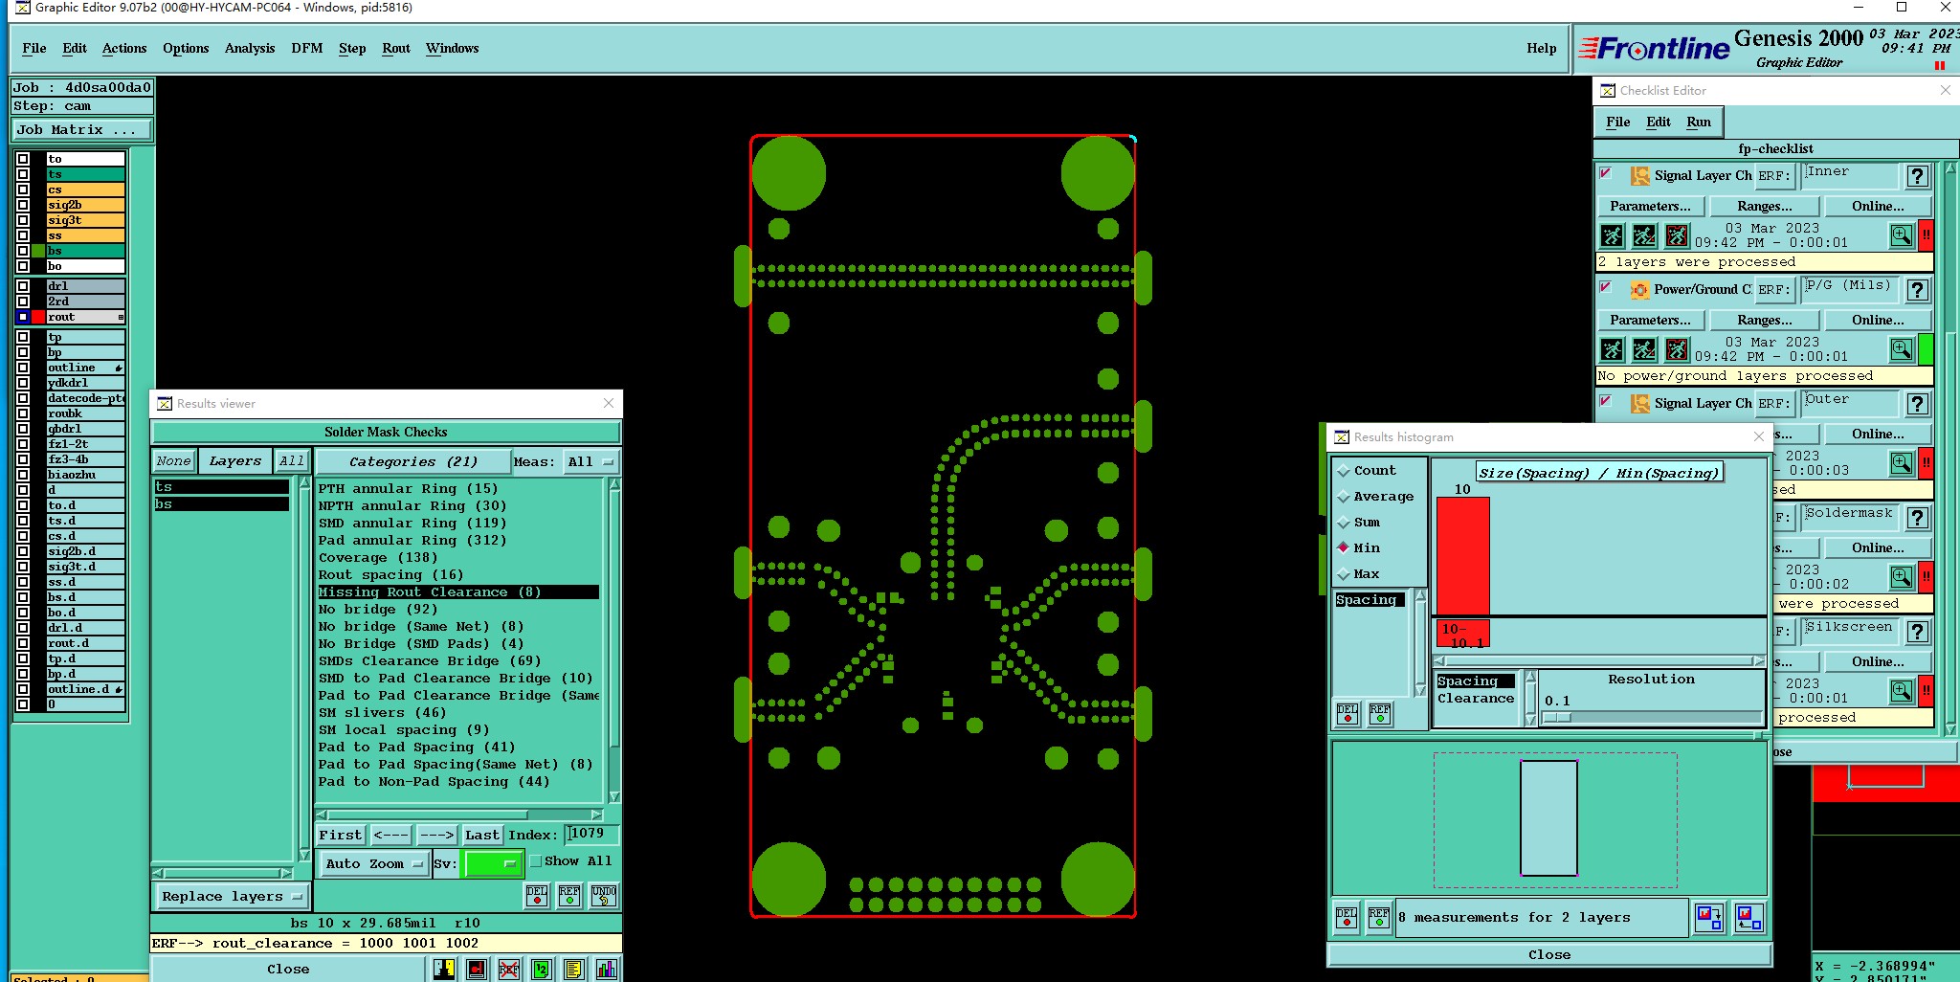Image resolution: width=1960 pixels, height=982 pixels.
Task: Open help question mark for Soldermask ERF
Action: [1917, 518]
